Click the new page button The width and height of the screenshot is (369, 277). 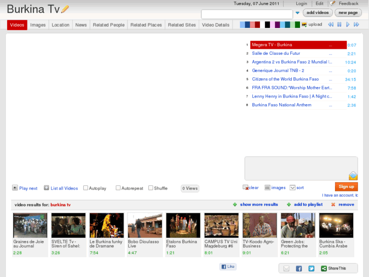click(x=348, y=13)
